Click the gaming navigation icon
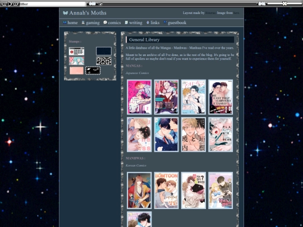The height and width of the screenshot is (227, 303). (83, 22)
